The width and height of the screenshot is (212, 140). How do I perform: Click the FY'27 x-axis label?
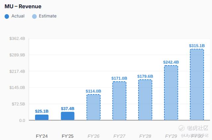pos(119,136)
